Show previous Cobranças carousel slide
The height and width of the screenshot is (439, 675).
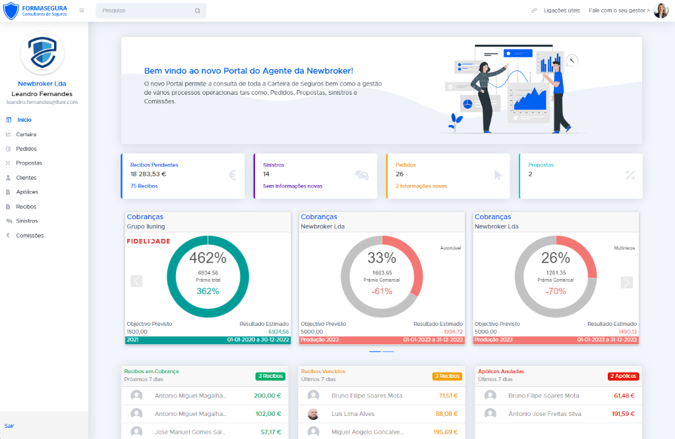(x=136, y=281)
